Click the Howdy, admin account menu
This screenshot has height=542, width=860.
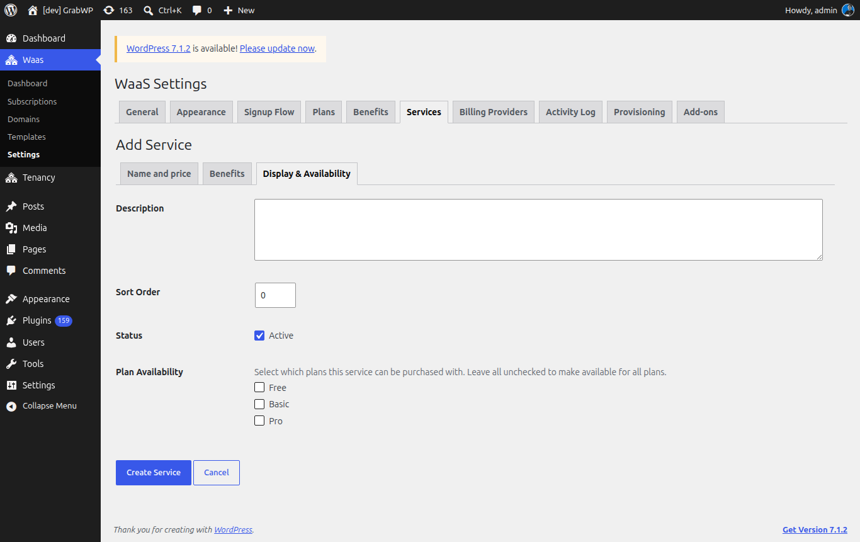pos(819,10)
